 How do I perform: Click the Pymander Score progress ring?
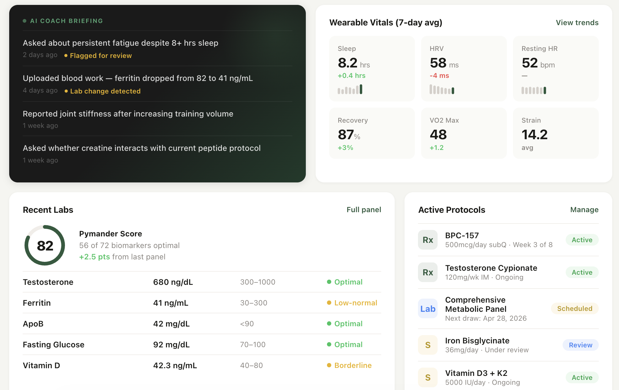point(44,245)
